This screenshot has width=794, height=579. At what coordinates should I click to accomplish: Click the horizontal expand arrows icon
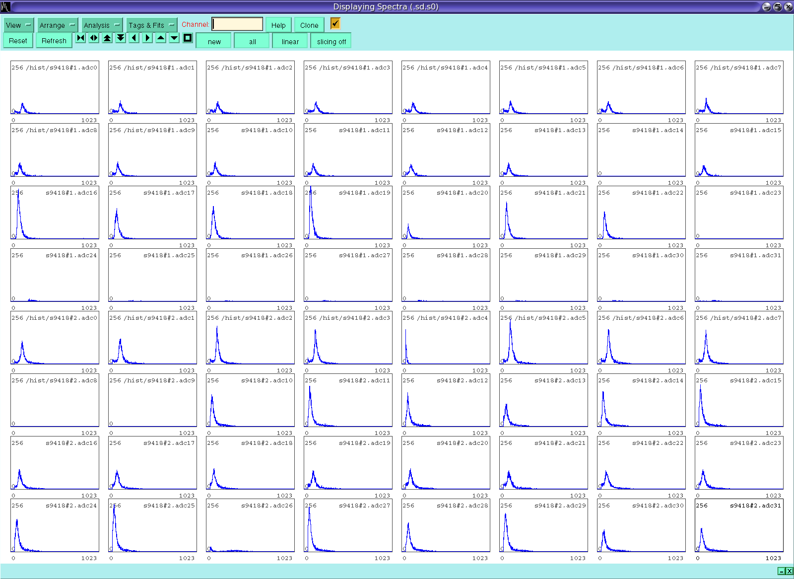pyautogui.click(x=94, y=38)
